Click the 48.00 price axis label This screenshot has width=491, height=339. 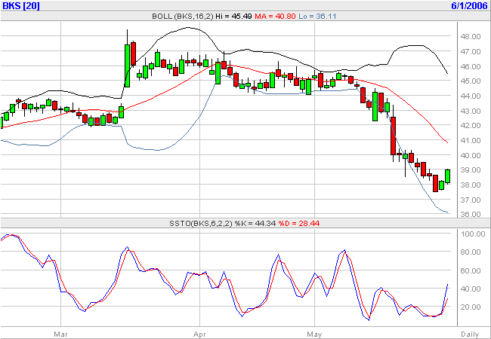pos(471,36)
